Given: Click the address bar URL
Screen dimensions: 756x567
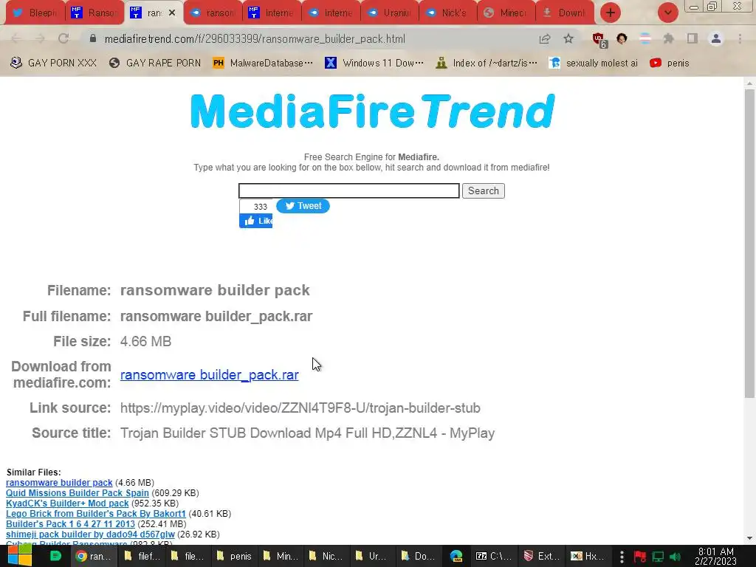Looking at the screenshot, I should click(255, 39).
